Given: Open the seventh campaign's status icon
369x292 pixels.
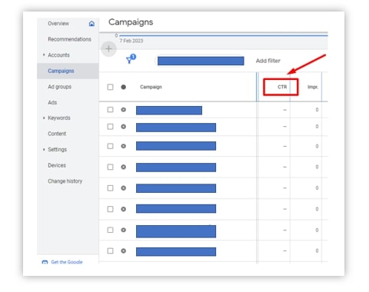Looking at the screenshot, I should point(123,230).
